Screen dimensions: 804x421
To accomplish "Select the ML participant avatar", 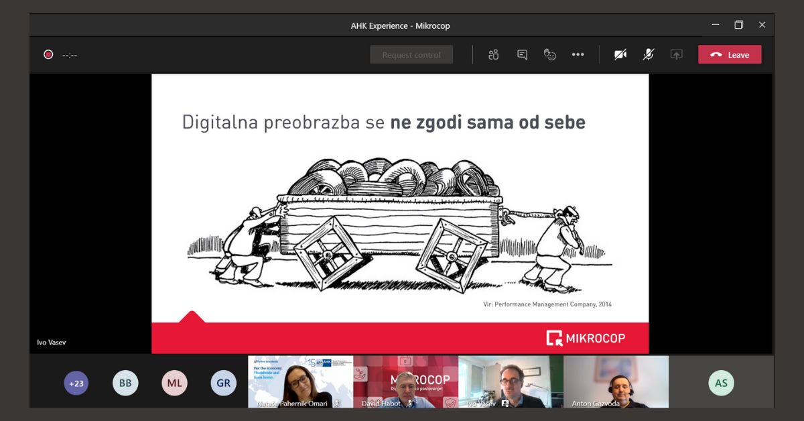I will click(x=174, y=383).
